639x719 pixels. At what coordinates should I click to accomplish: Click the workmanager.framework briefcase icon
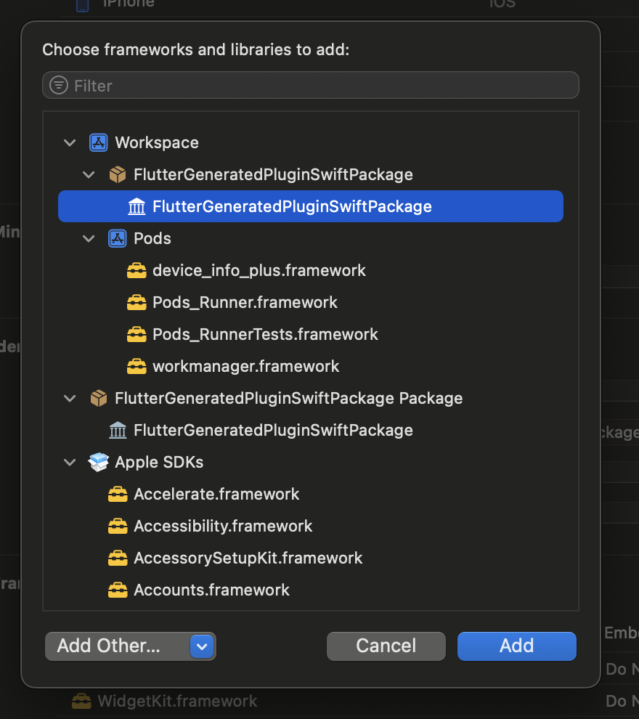137,366
